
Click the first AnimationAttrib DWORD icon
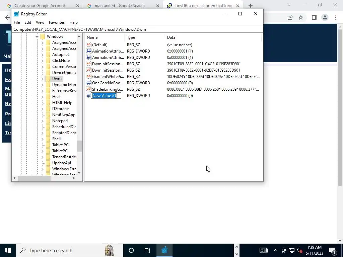coord(88,51)
